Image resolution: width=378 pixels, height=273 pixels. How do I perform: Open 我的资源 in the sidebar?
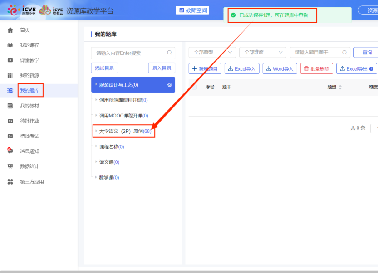29,75
